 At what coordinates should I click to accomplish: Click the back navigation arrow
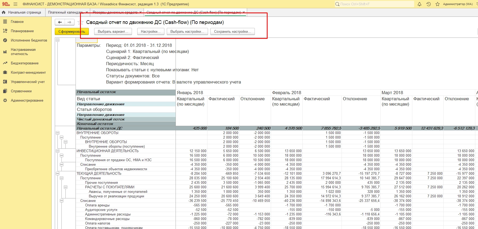click(60, 22)
